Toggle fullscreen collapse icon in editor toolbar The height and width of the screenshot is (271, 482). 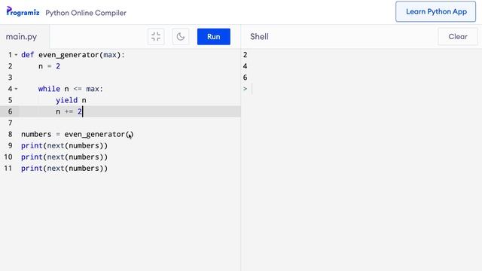pyautogui.click(x=156, y=37)
